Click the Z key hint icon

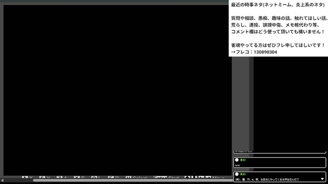pyautogui.click(x=59, y=177)
